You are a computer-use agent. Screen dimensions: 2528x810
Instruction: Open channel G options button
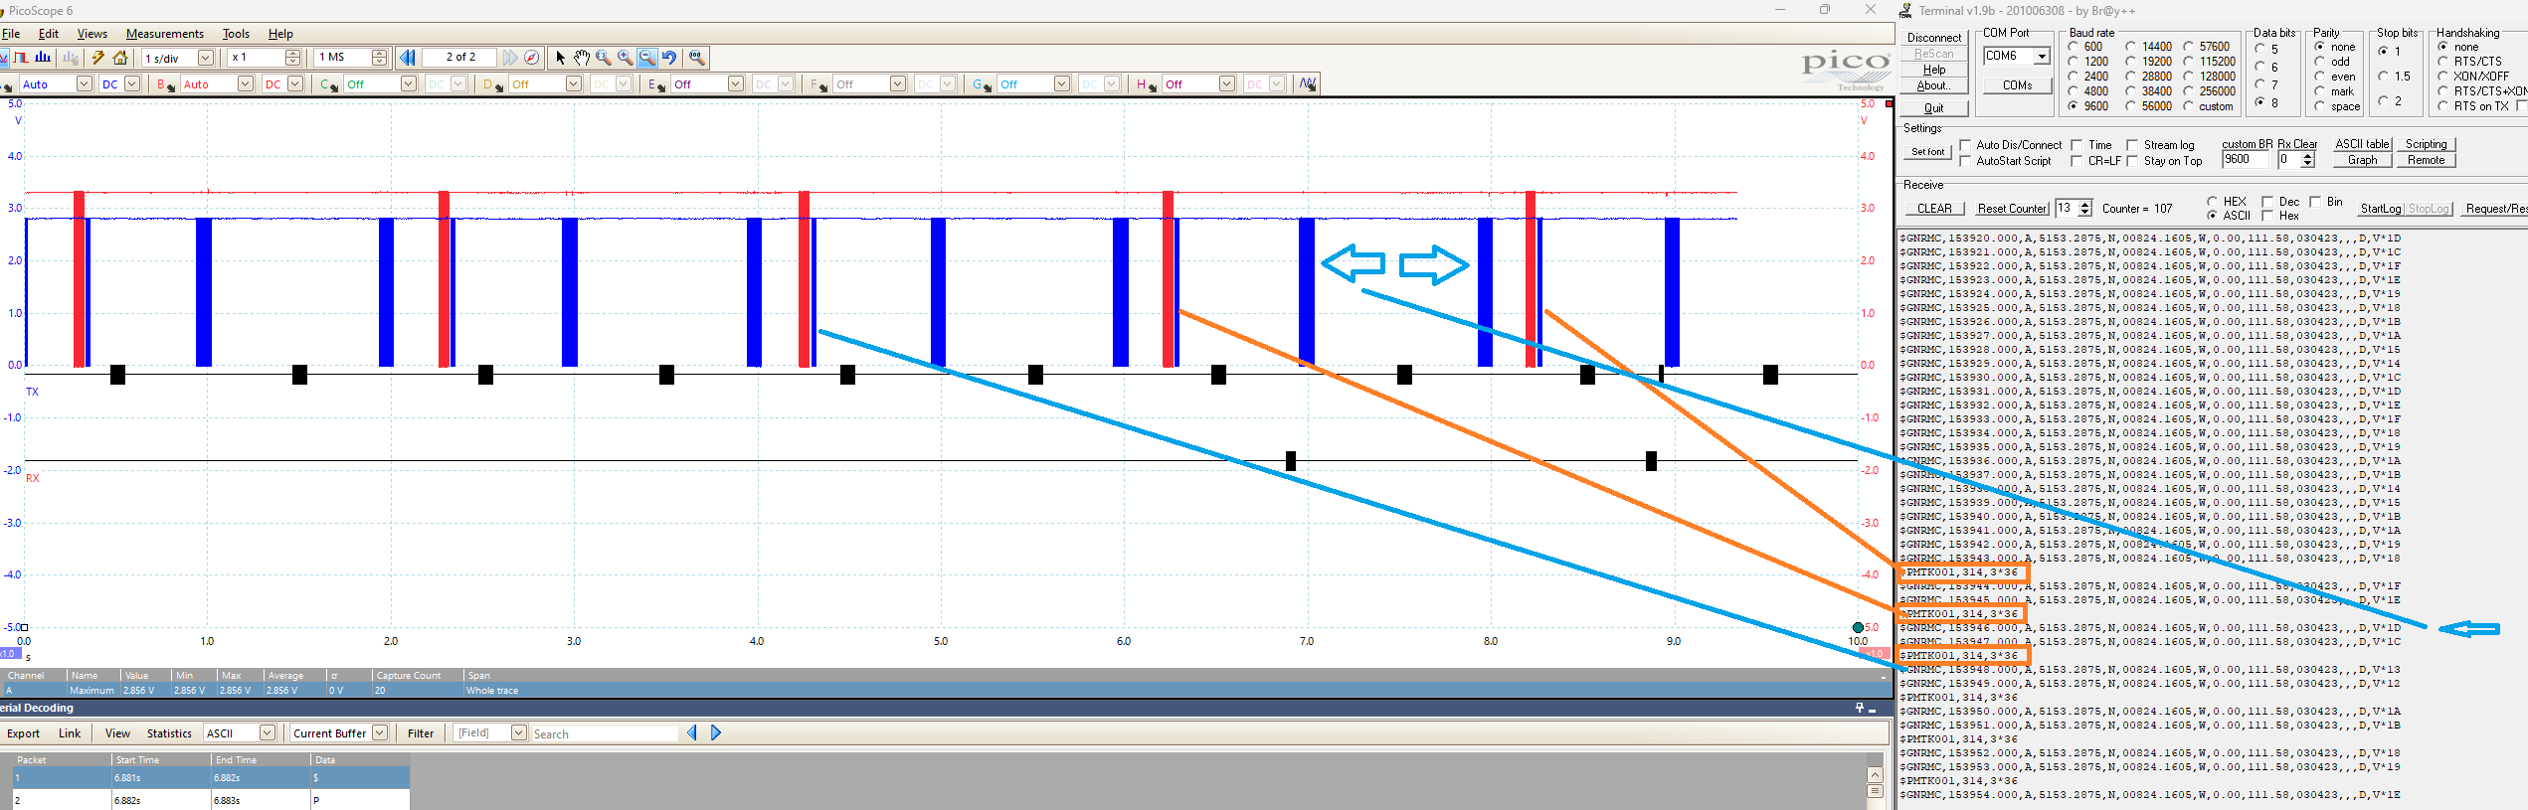pos(982,84)
